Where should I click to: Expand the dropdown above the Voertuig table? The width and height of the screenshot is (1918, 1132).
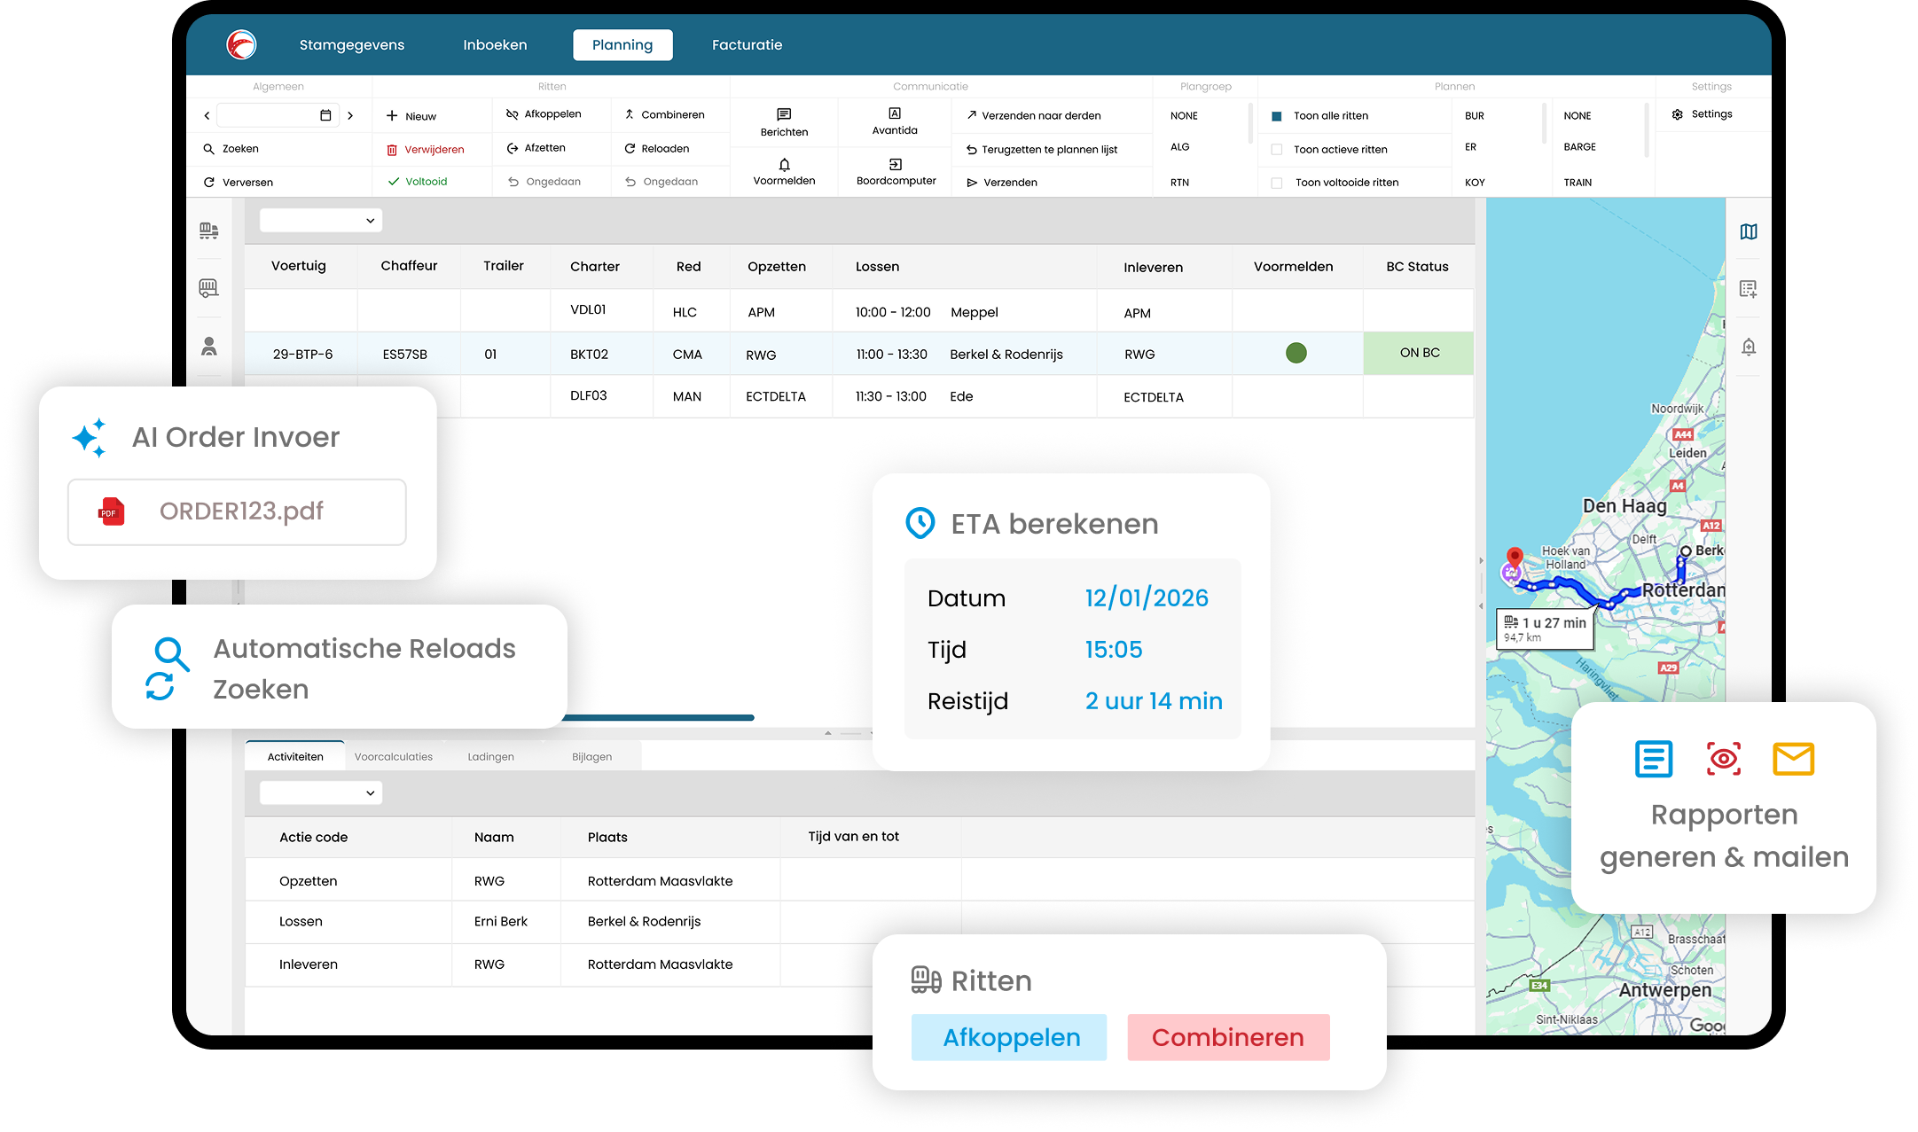coord(321,221)
